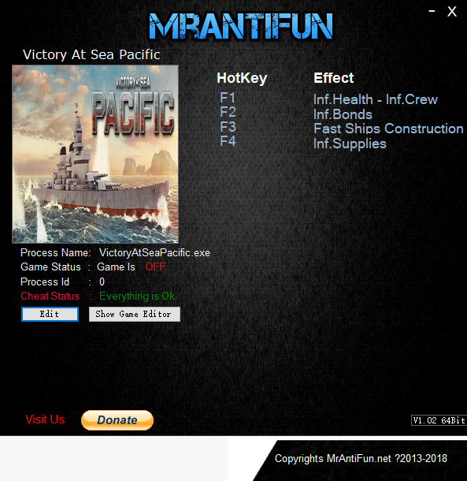Select the F4 hotkey label
This screenshot has height=481, width=467.
[x=228, y=141]
